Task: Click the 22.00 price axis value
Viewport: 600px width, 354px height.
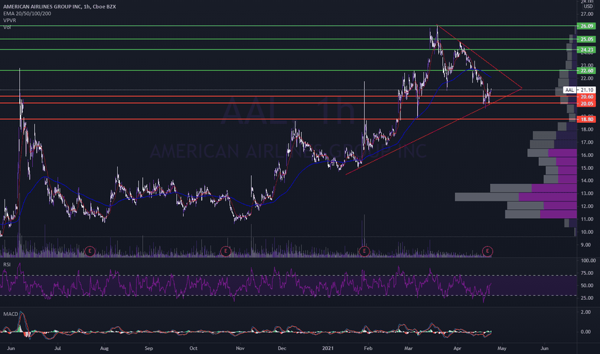Action: pyautogui.click(x=587, y=79)
